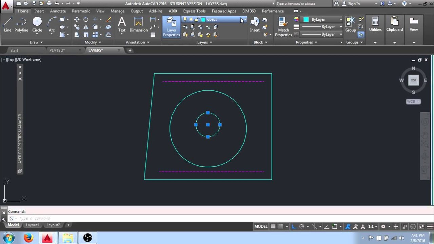Select the Polyline tool

point(21,24)
